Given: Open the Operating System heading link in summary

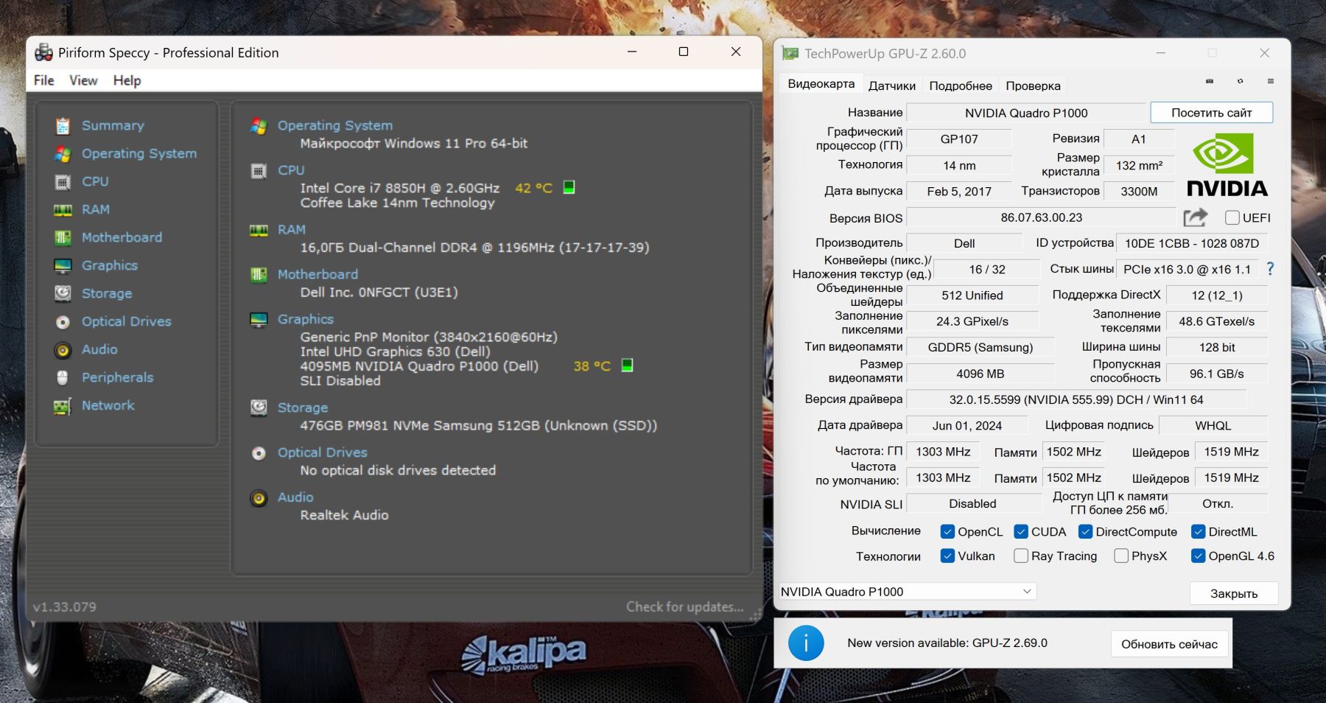Looking at the screenshot, I should tap(335, 125).
